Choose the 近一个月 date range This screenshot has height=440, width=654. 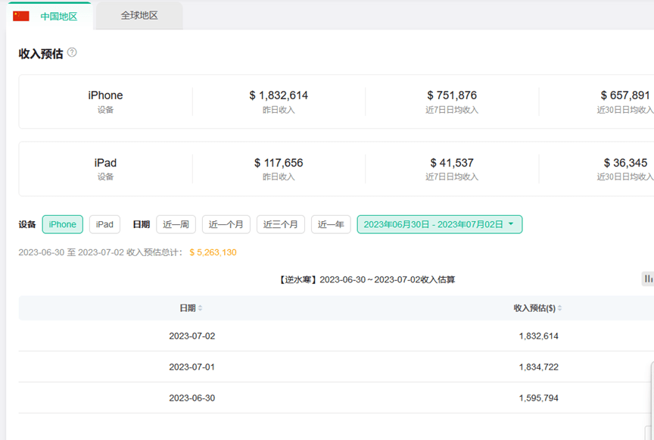226,225
